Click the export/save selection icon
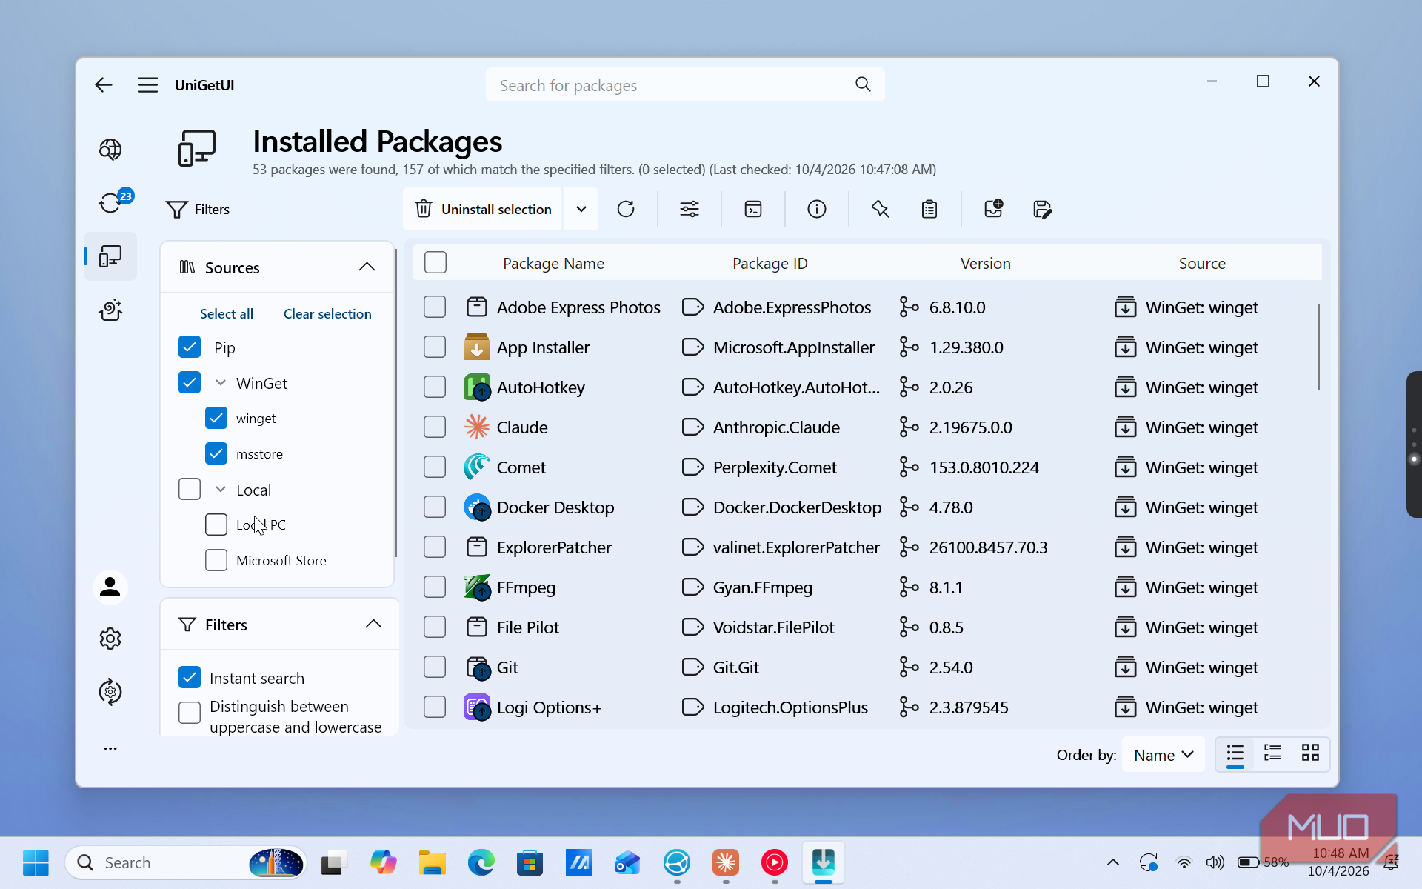The width and height of the screenshot is (1422, 889). tap(1042, 209)
